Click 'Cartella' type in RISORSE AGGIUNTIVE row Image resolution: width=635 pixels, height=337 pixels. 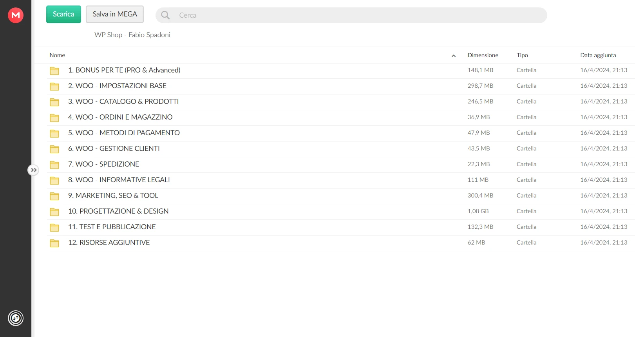pyautogui.click(x=526, y=243)
